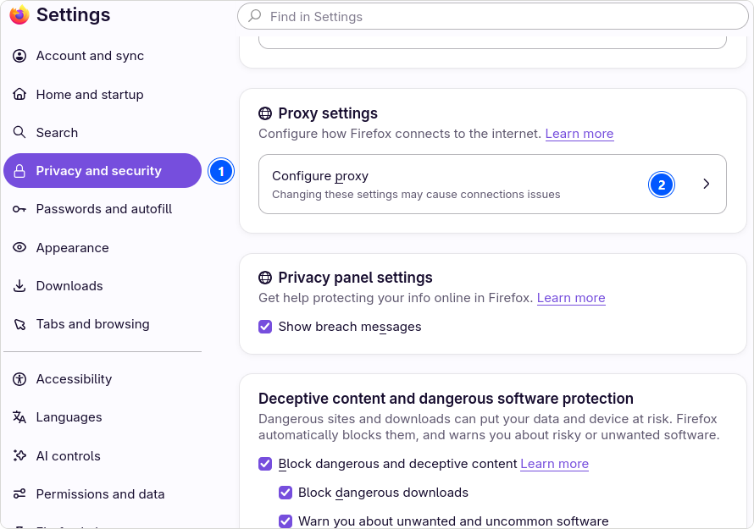Click 'Configure how Firefox connects to the internet' text
Screen dimensions: 754x529
point(400,134)
